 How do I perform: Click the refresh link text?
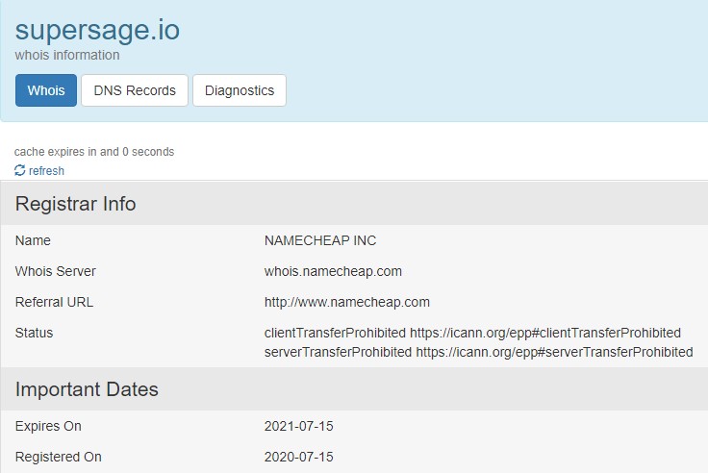[x=46, y=170]
